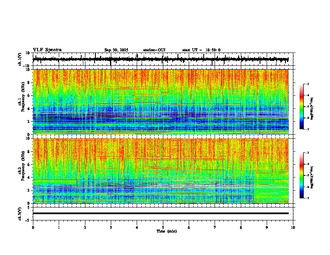Click the "-5" tick on ch.2 colorbar
Viewport: 330px width, 255px height.
coord(307,175)
